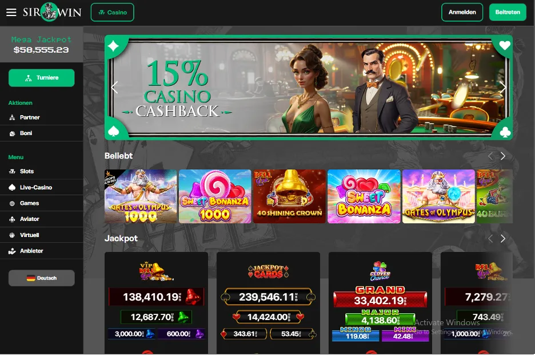535x355 pixels.
Task: Advance the Beliebt carousel to next games
Action: [502, 156]
